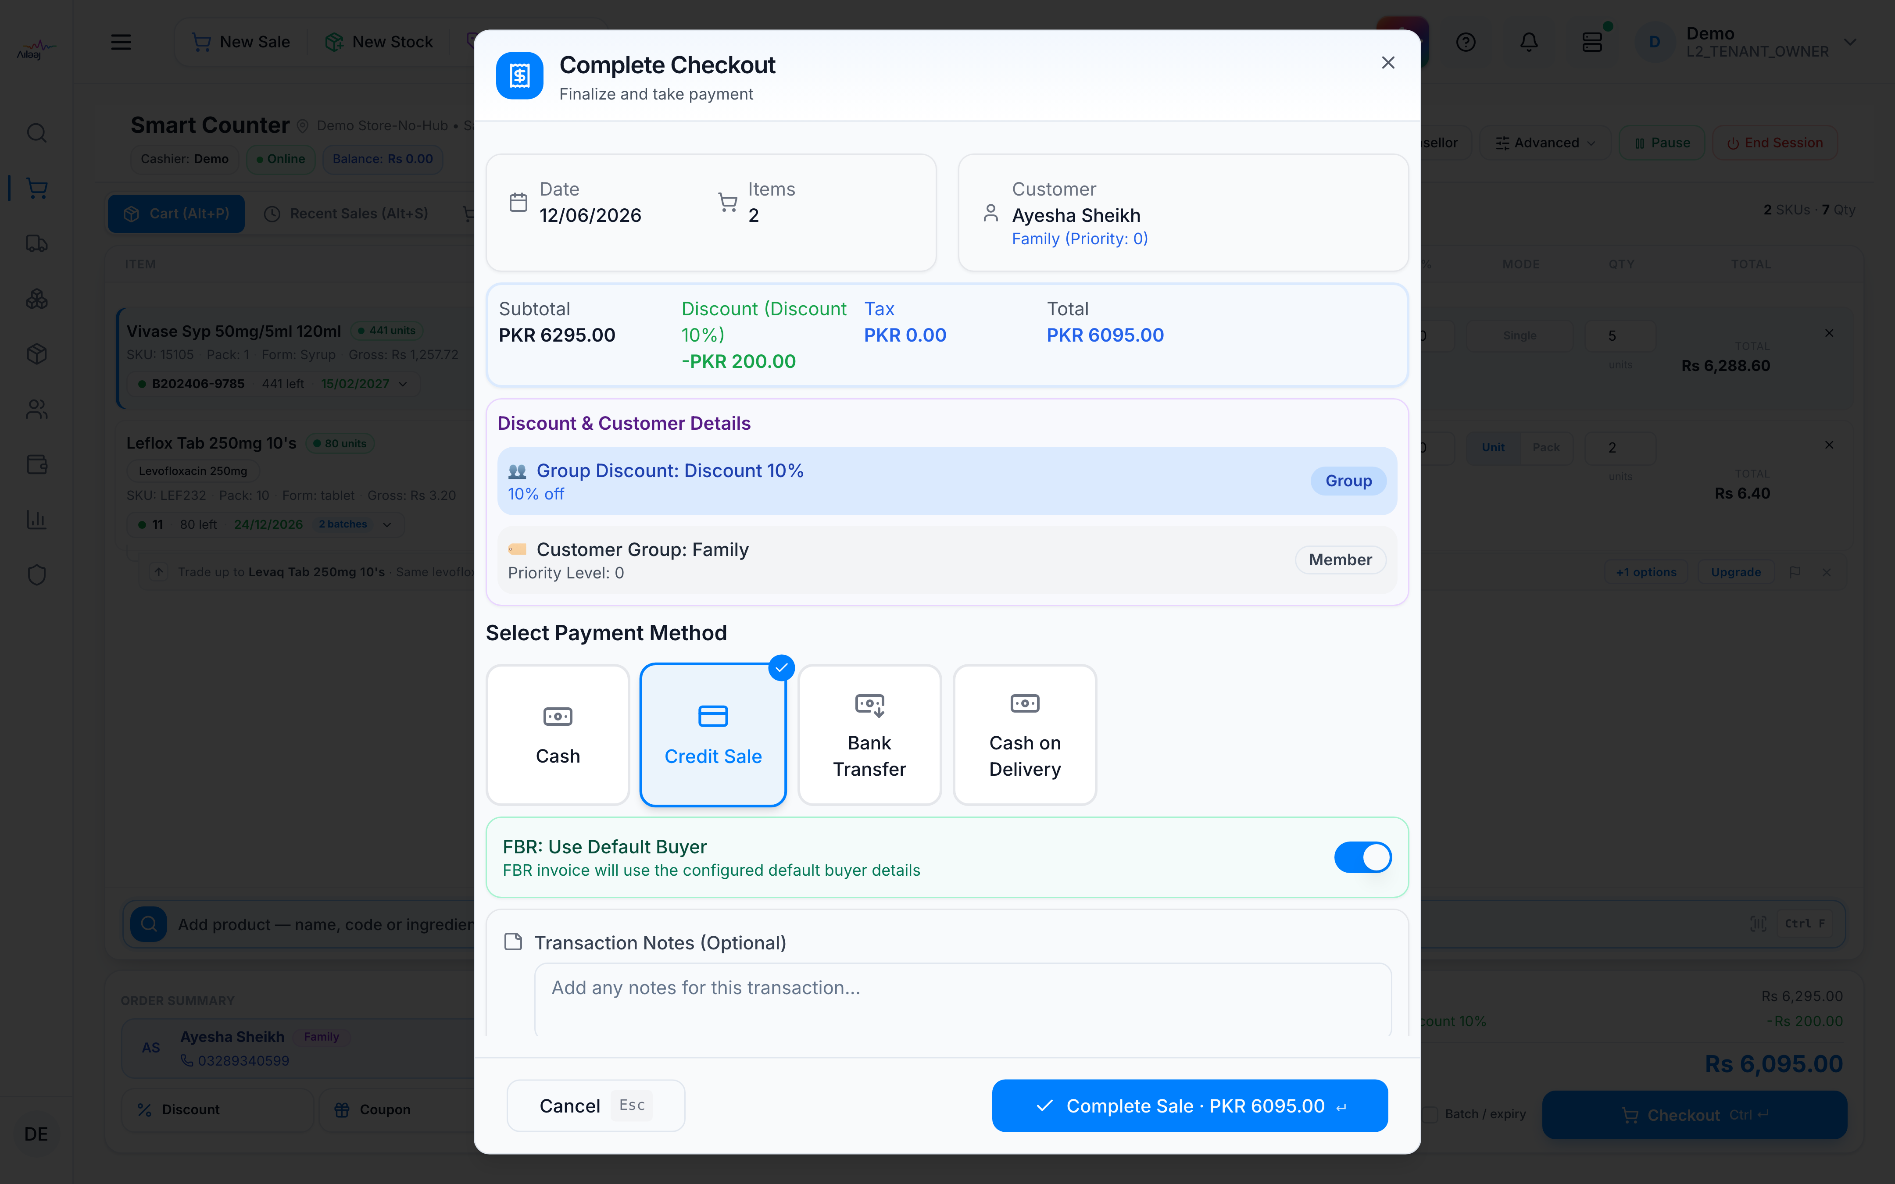Click the background Checkout button

pyautogui.click(x=1695, y=1115)
